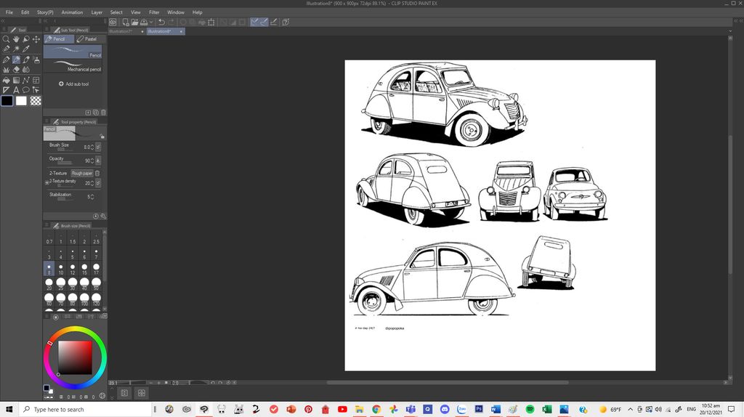Open dropdown arrow next to Save icon
Image resolution: width=744 pixels, height=417 pixels.
tap(151, 22)
